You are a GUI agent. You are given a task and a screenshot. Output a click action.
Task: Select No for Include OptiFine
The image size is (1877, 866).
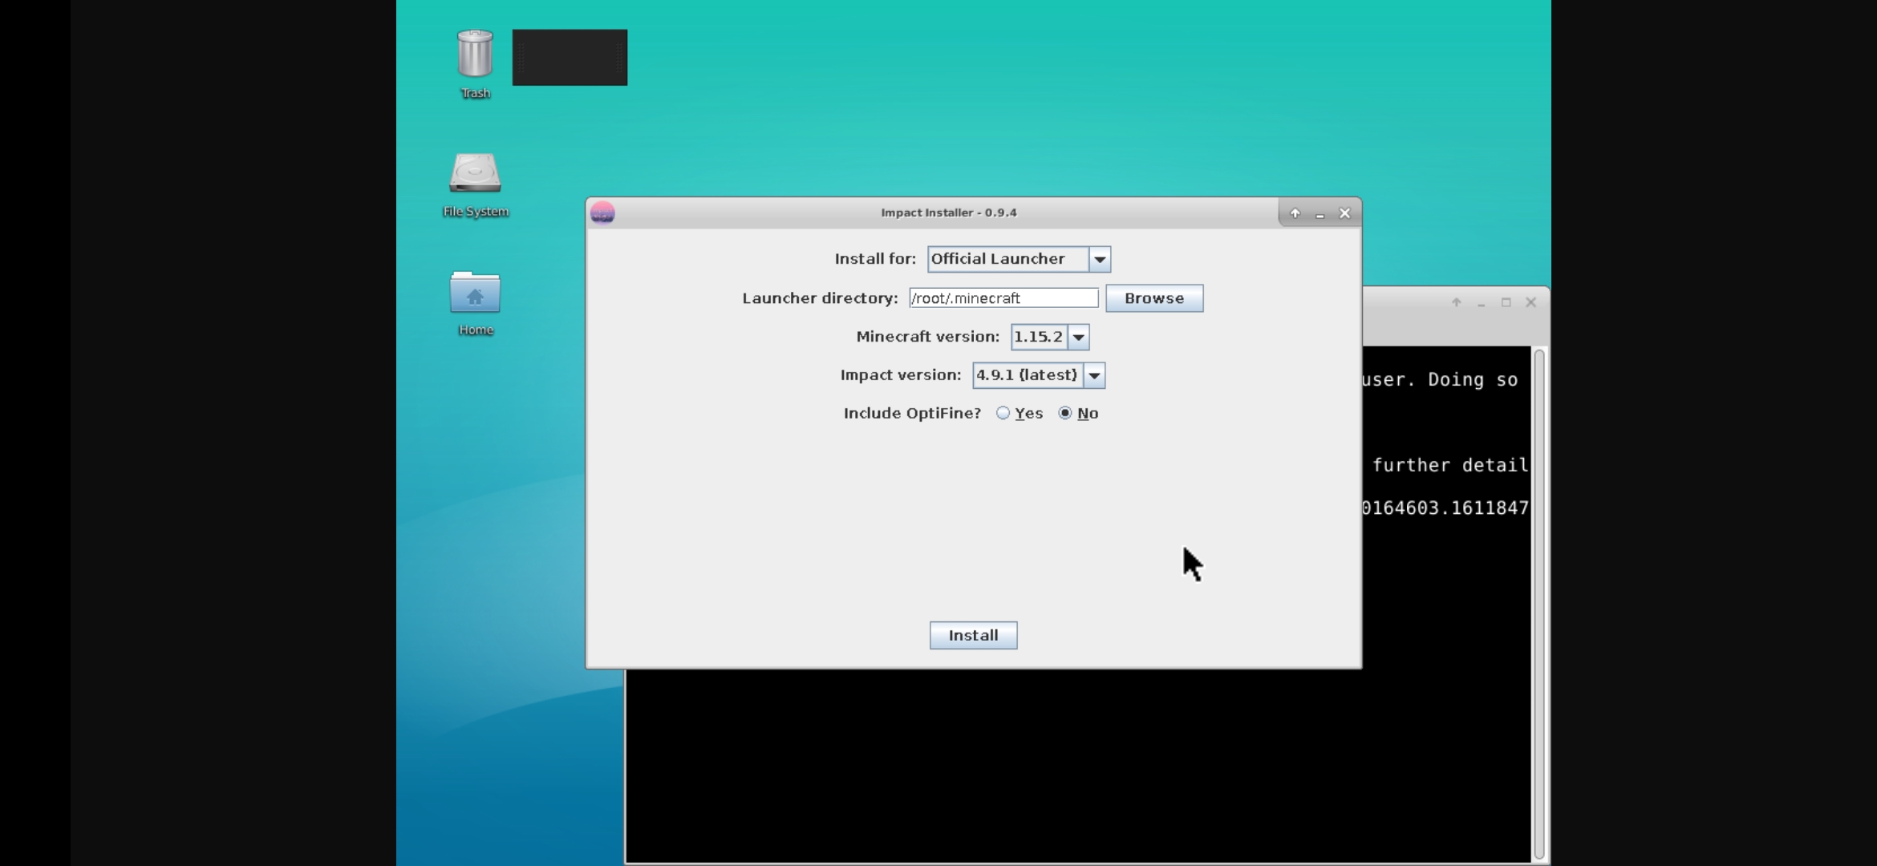point(1064,413)
